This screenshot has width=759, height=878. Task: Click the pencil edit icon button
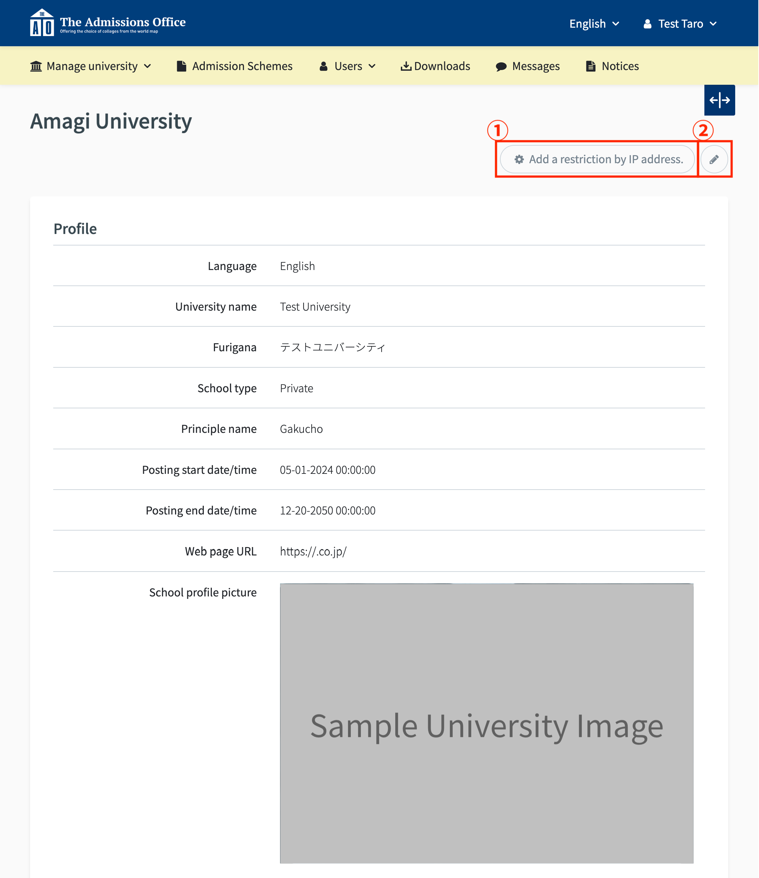click(x=714, y=159)
